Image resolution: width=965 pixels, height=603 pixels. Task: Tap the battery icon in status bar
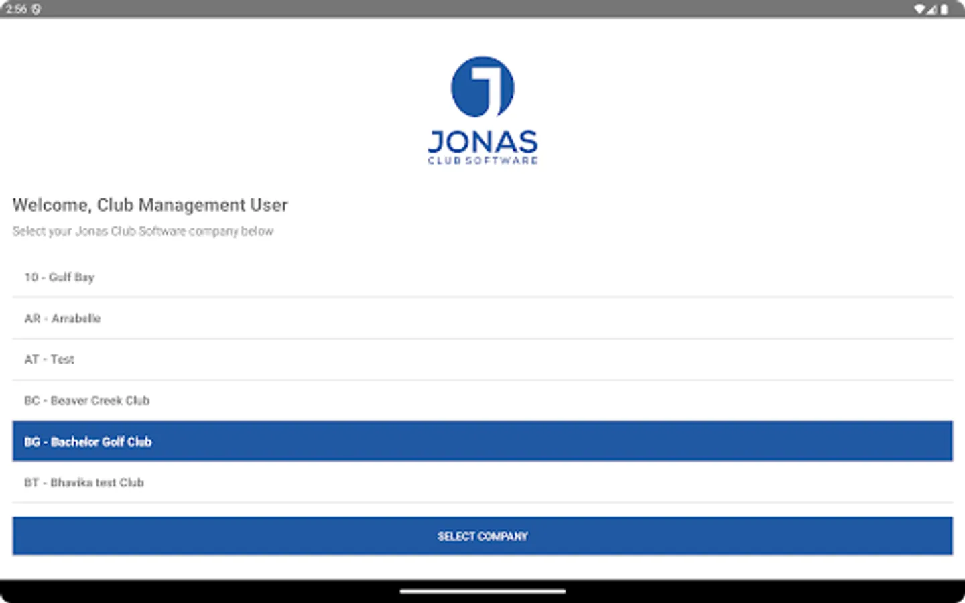coord(944,9)
